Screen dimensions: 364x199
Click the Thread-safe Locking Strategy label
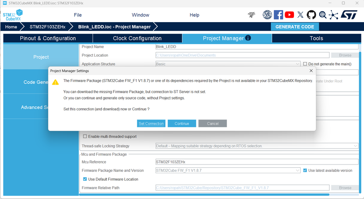pos(105,146)
